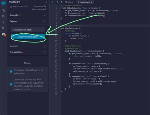
Task: Open the Search sidebar icon
Action: pyautogui.click(x=3, y=16)
